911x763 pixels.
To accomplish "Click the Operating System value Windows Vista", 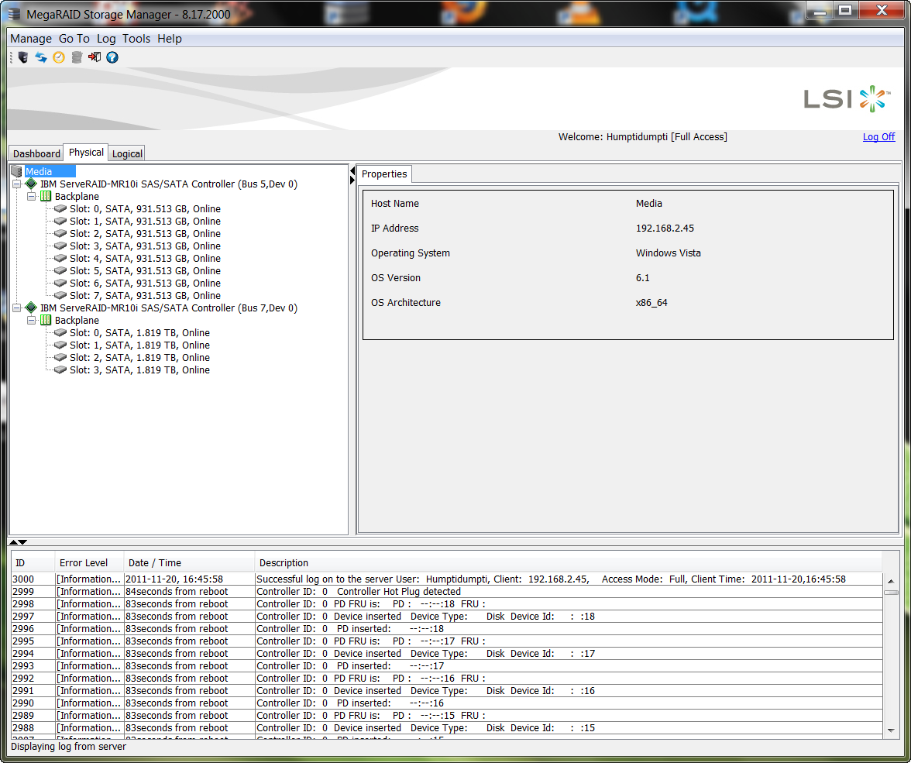I will [668, 253].
